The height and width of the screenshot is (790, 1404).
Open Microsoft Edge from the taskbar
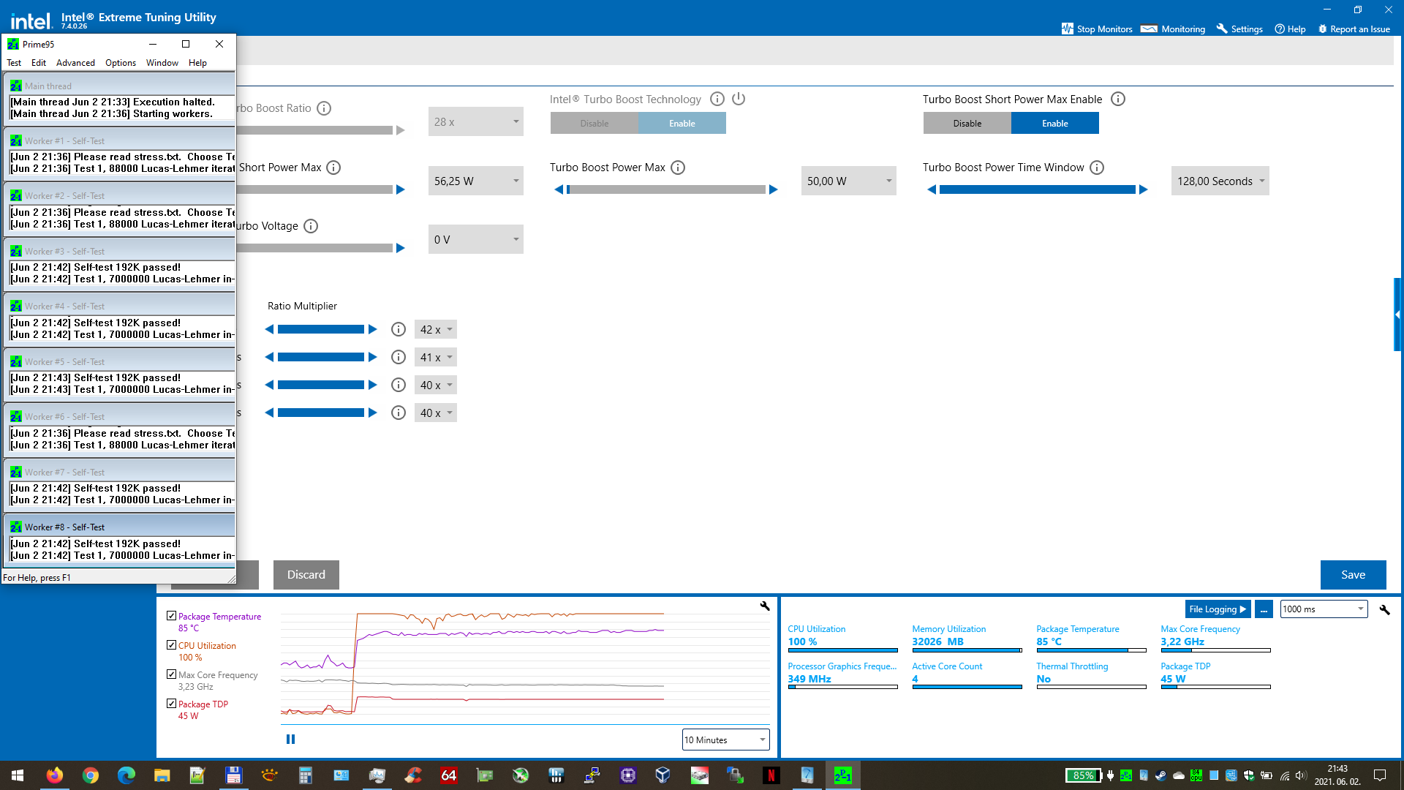pos(127,775)
